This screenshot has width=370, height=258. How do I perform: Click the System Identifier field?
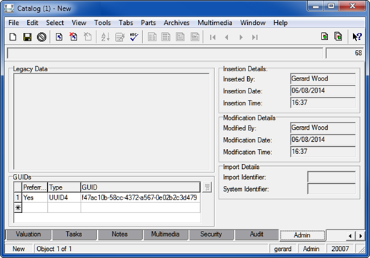(331, 189)
